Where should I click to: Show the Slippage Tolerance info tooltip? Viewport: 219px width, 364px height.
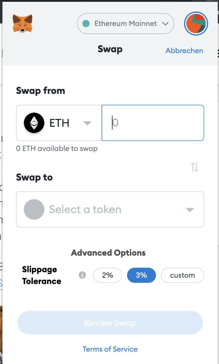tap(82, 275)
